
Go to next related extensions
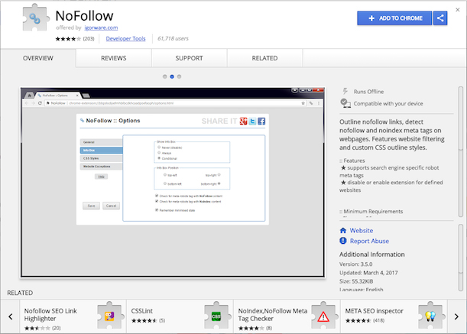[x=456, y=316]
